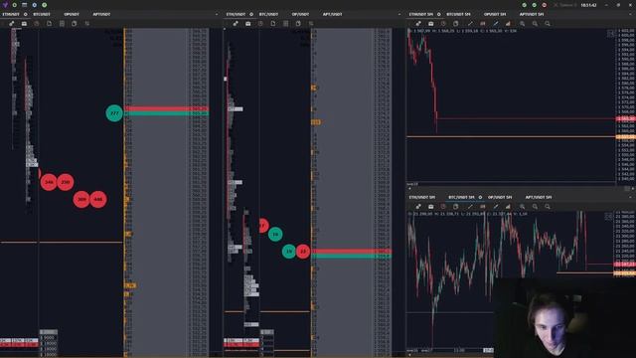Switch left panel to OP/USDT tab
Image resolution: width=636 pixels, height=358 pixels.
coord(72,14)
